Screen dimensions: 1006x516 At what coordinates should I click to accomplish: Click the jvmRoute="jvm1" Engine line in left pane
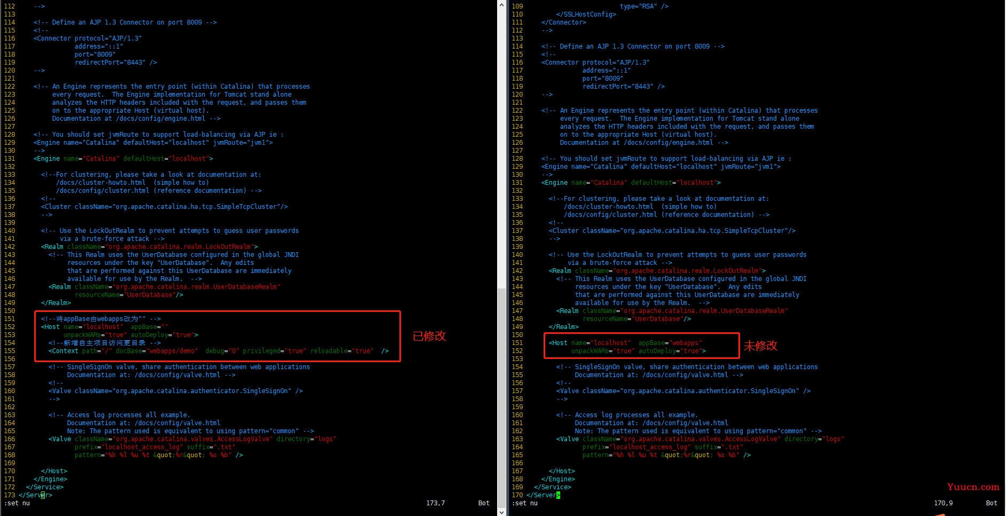[153, 143]
